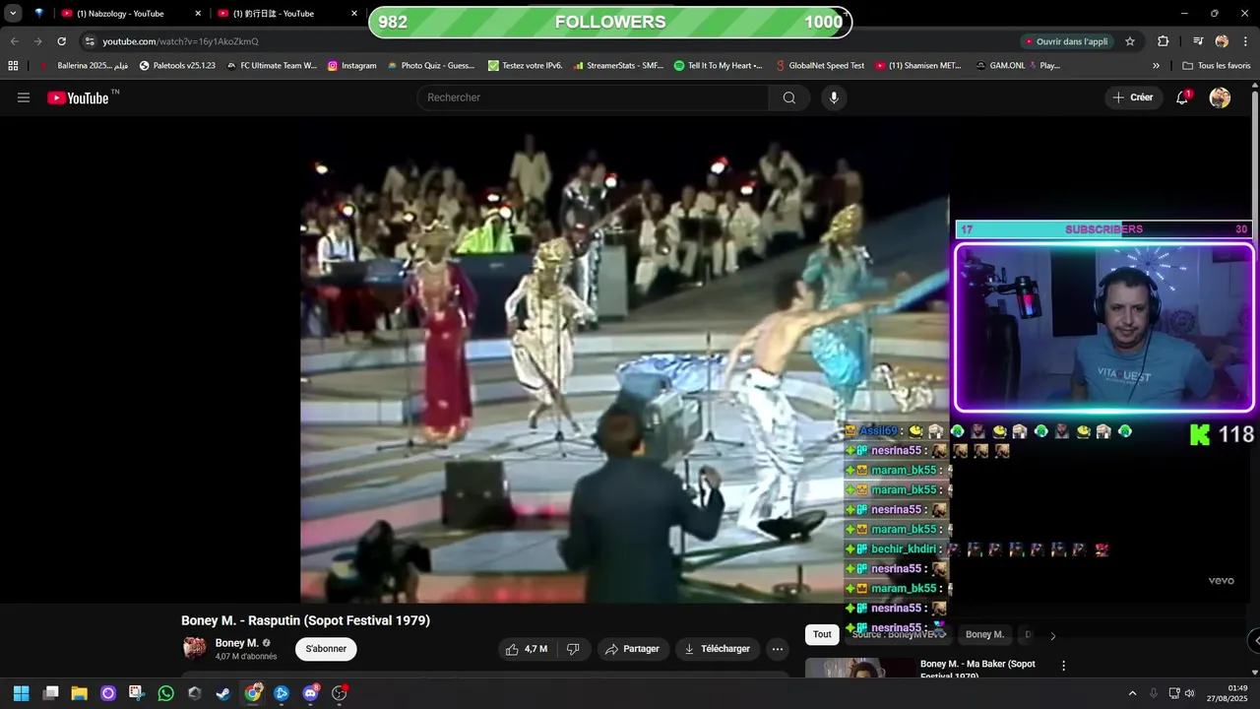Open the FC Ultimate Team bookmark
1260x709 pixels.
(272, 66)
